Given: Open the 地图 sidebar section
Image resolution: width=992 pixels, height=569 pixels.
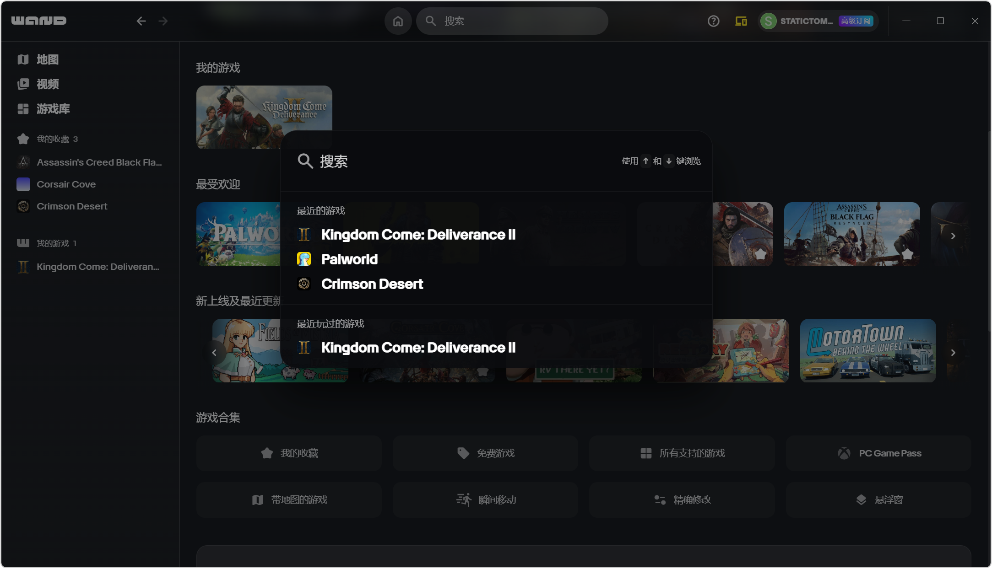Looking at the screenshot, I should 38,59.
